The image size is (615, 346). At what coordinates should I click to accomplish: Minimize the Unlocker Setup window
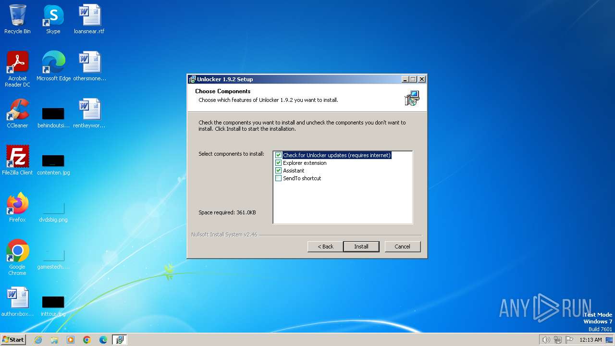(x=405, y=79)
